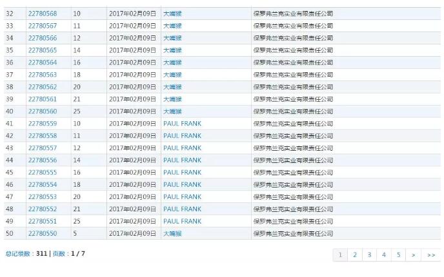
Task: Open 大嘴猴 trademark name in row 36
Action: [x=172, y=62]
